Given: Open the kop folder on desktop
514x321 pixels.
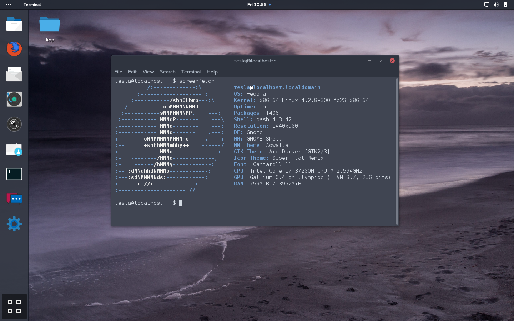Looking at the screenshot, I should [x=50, y=30].
